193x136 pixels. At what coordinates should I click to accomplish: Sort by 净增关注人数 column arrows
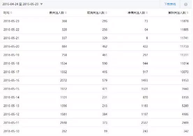(x=147, y=13)
